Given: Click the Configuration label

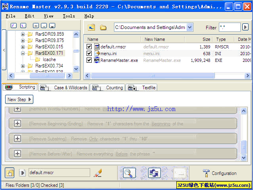Looking at the screenshot, I should tap(224, 173).
